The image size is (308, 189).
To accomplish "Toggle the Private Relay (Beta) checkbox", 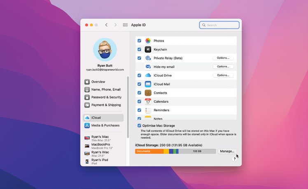I will [x=139, y=58].
